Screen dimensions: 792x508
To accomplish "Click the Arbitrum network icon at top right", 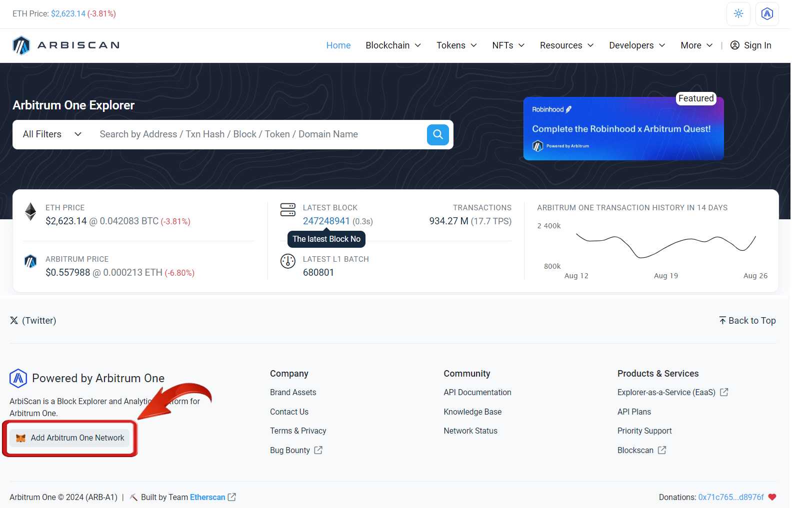I will [x=767, y=14].
